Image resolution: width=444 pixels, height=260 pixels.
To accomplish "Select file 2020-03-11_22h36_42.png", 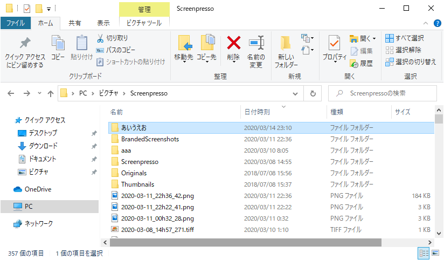I will click(x=157, y=196).
